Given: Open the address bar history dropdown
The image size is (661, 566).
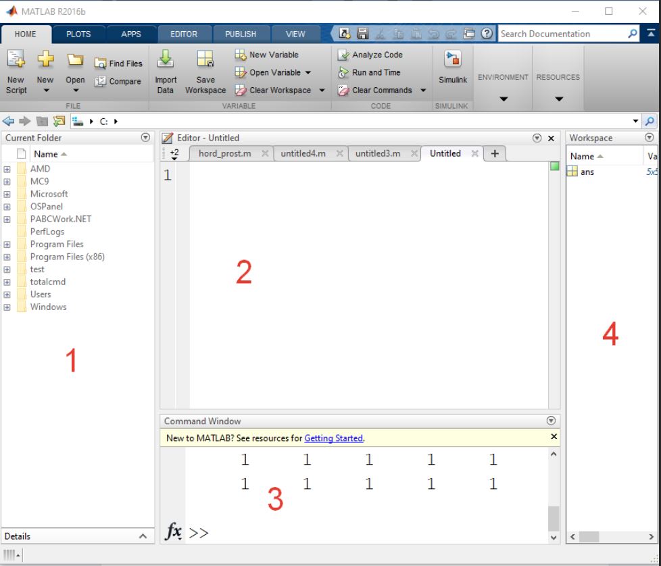Looking at the screenshot, I should coord(635,122).
